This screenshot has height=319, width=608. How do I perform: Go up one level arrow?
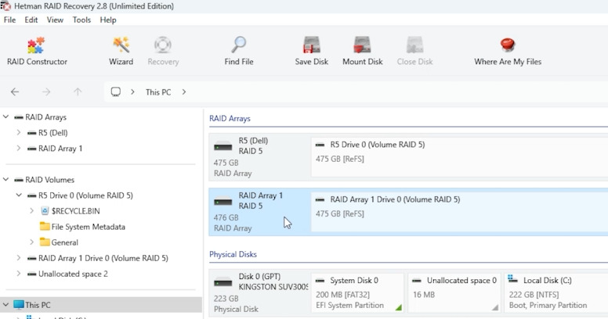pyautogui.click(x=78, y=91)
